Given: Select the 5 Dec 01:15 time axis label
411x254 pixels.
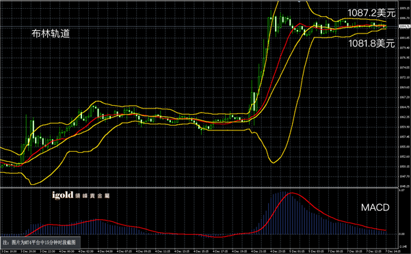Looking at the screenshot, I should [x=297, y=251].
